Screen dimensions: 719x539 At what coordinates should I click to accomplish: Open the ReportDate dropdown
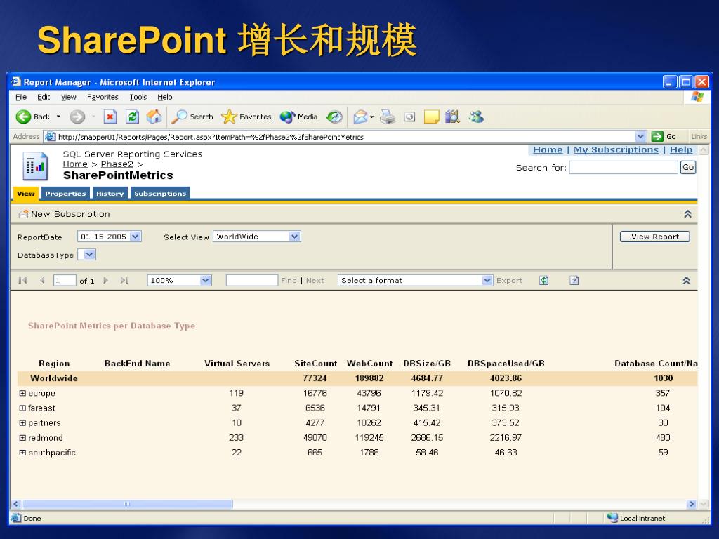point(136,237)
